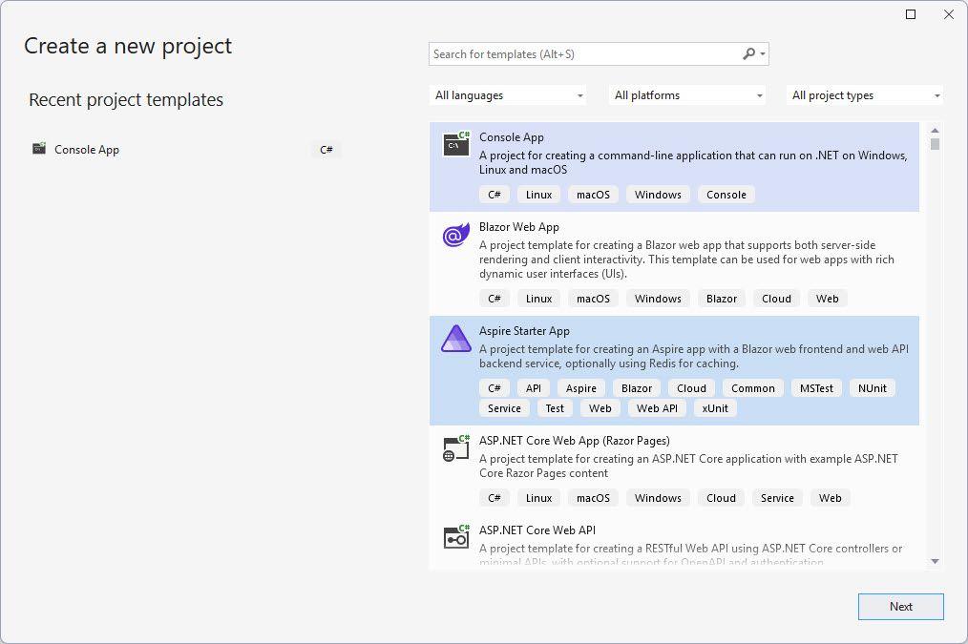Open the All languages dropdown
The width and height of the screenshot is (968, 644).
pyautogui.click(x=508, y=95)
